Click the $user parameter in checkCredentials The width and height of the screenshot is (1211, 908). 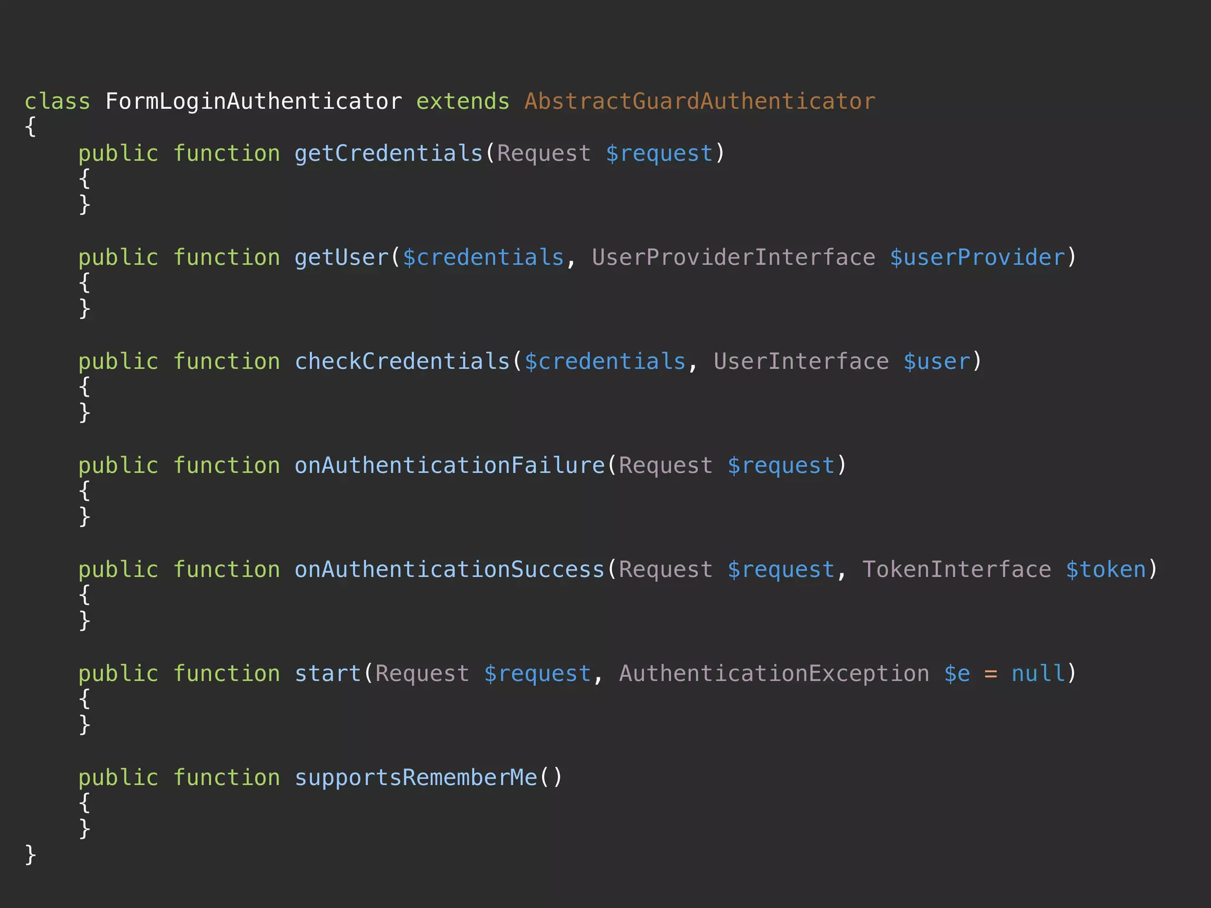pyautogui.click(x=937, y=361)
